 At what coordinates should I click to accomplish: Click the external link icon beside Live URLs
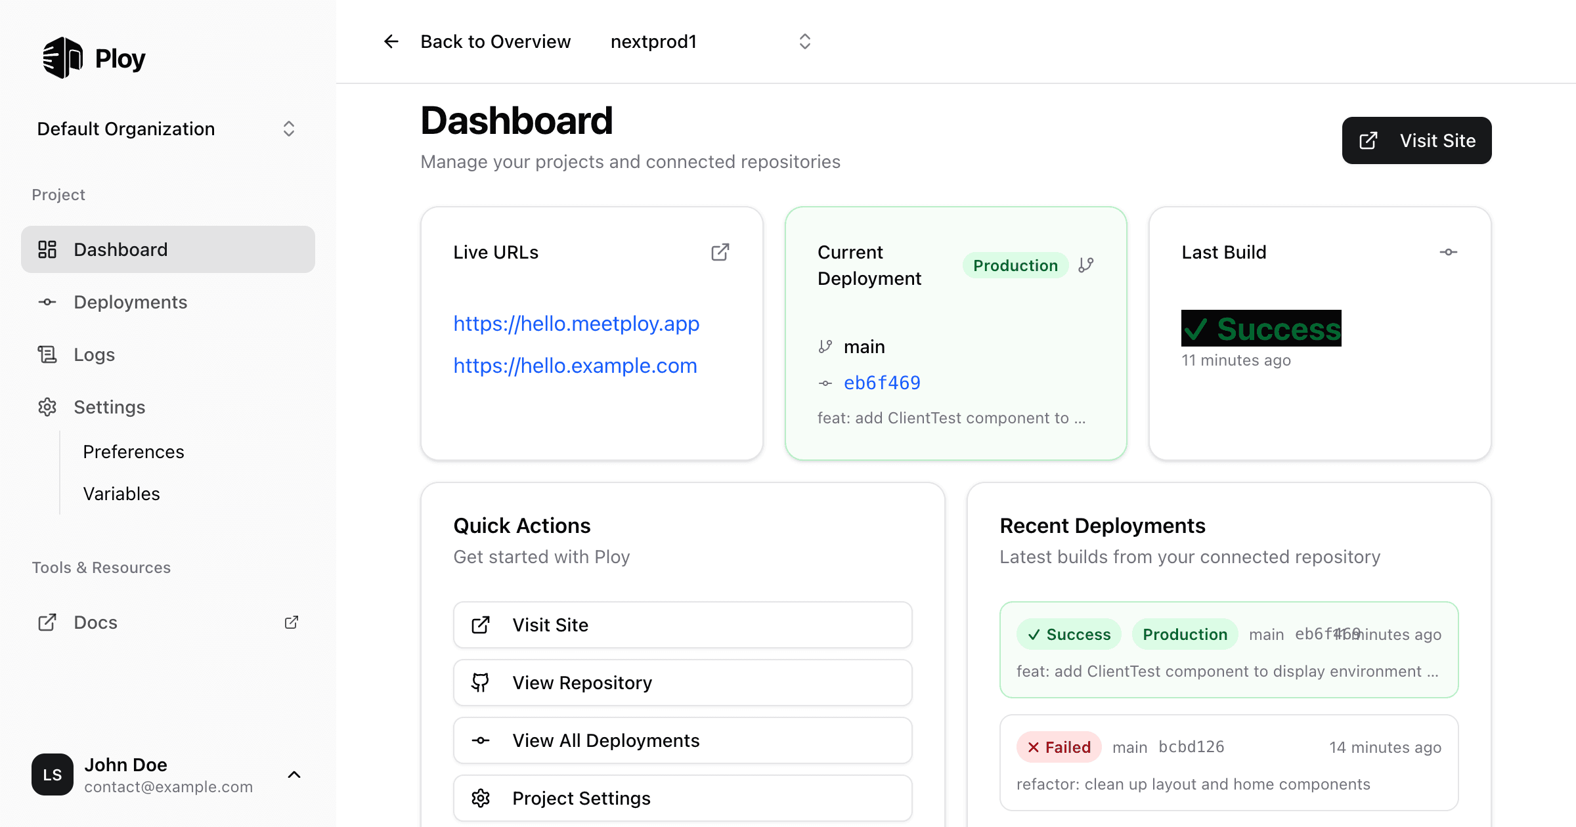click(720, 252)
